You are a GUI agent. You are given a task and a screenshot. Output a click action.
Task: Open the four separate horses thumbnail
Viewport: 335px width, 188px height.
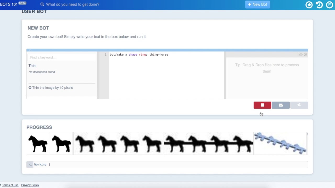[118, 144]
